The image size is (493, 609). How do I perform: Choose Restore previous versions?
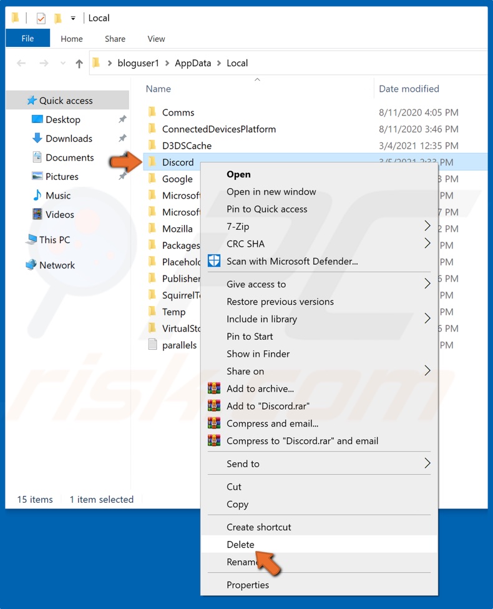click(319, 302)
